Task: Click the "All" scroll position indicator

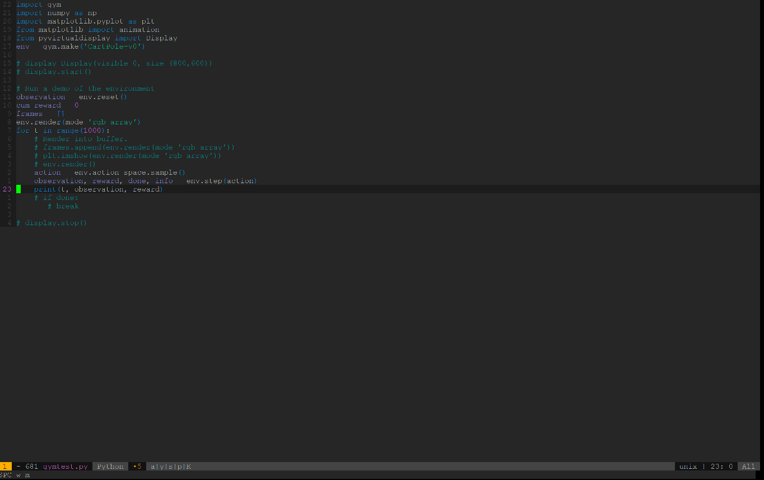Action: [749, 466]
